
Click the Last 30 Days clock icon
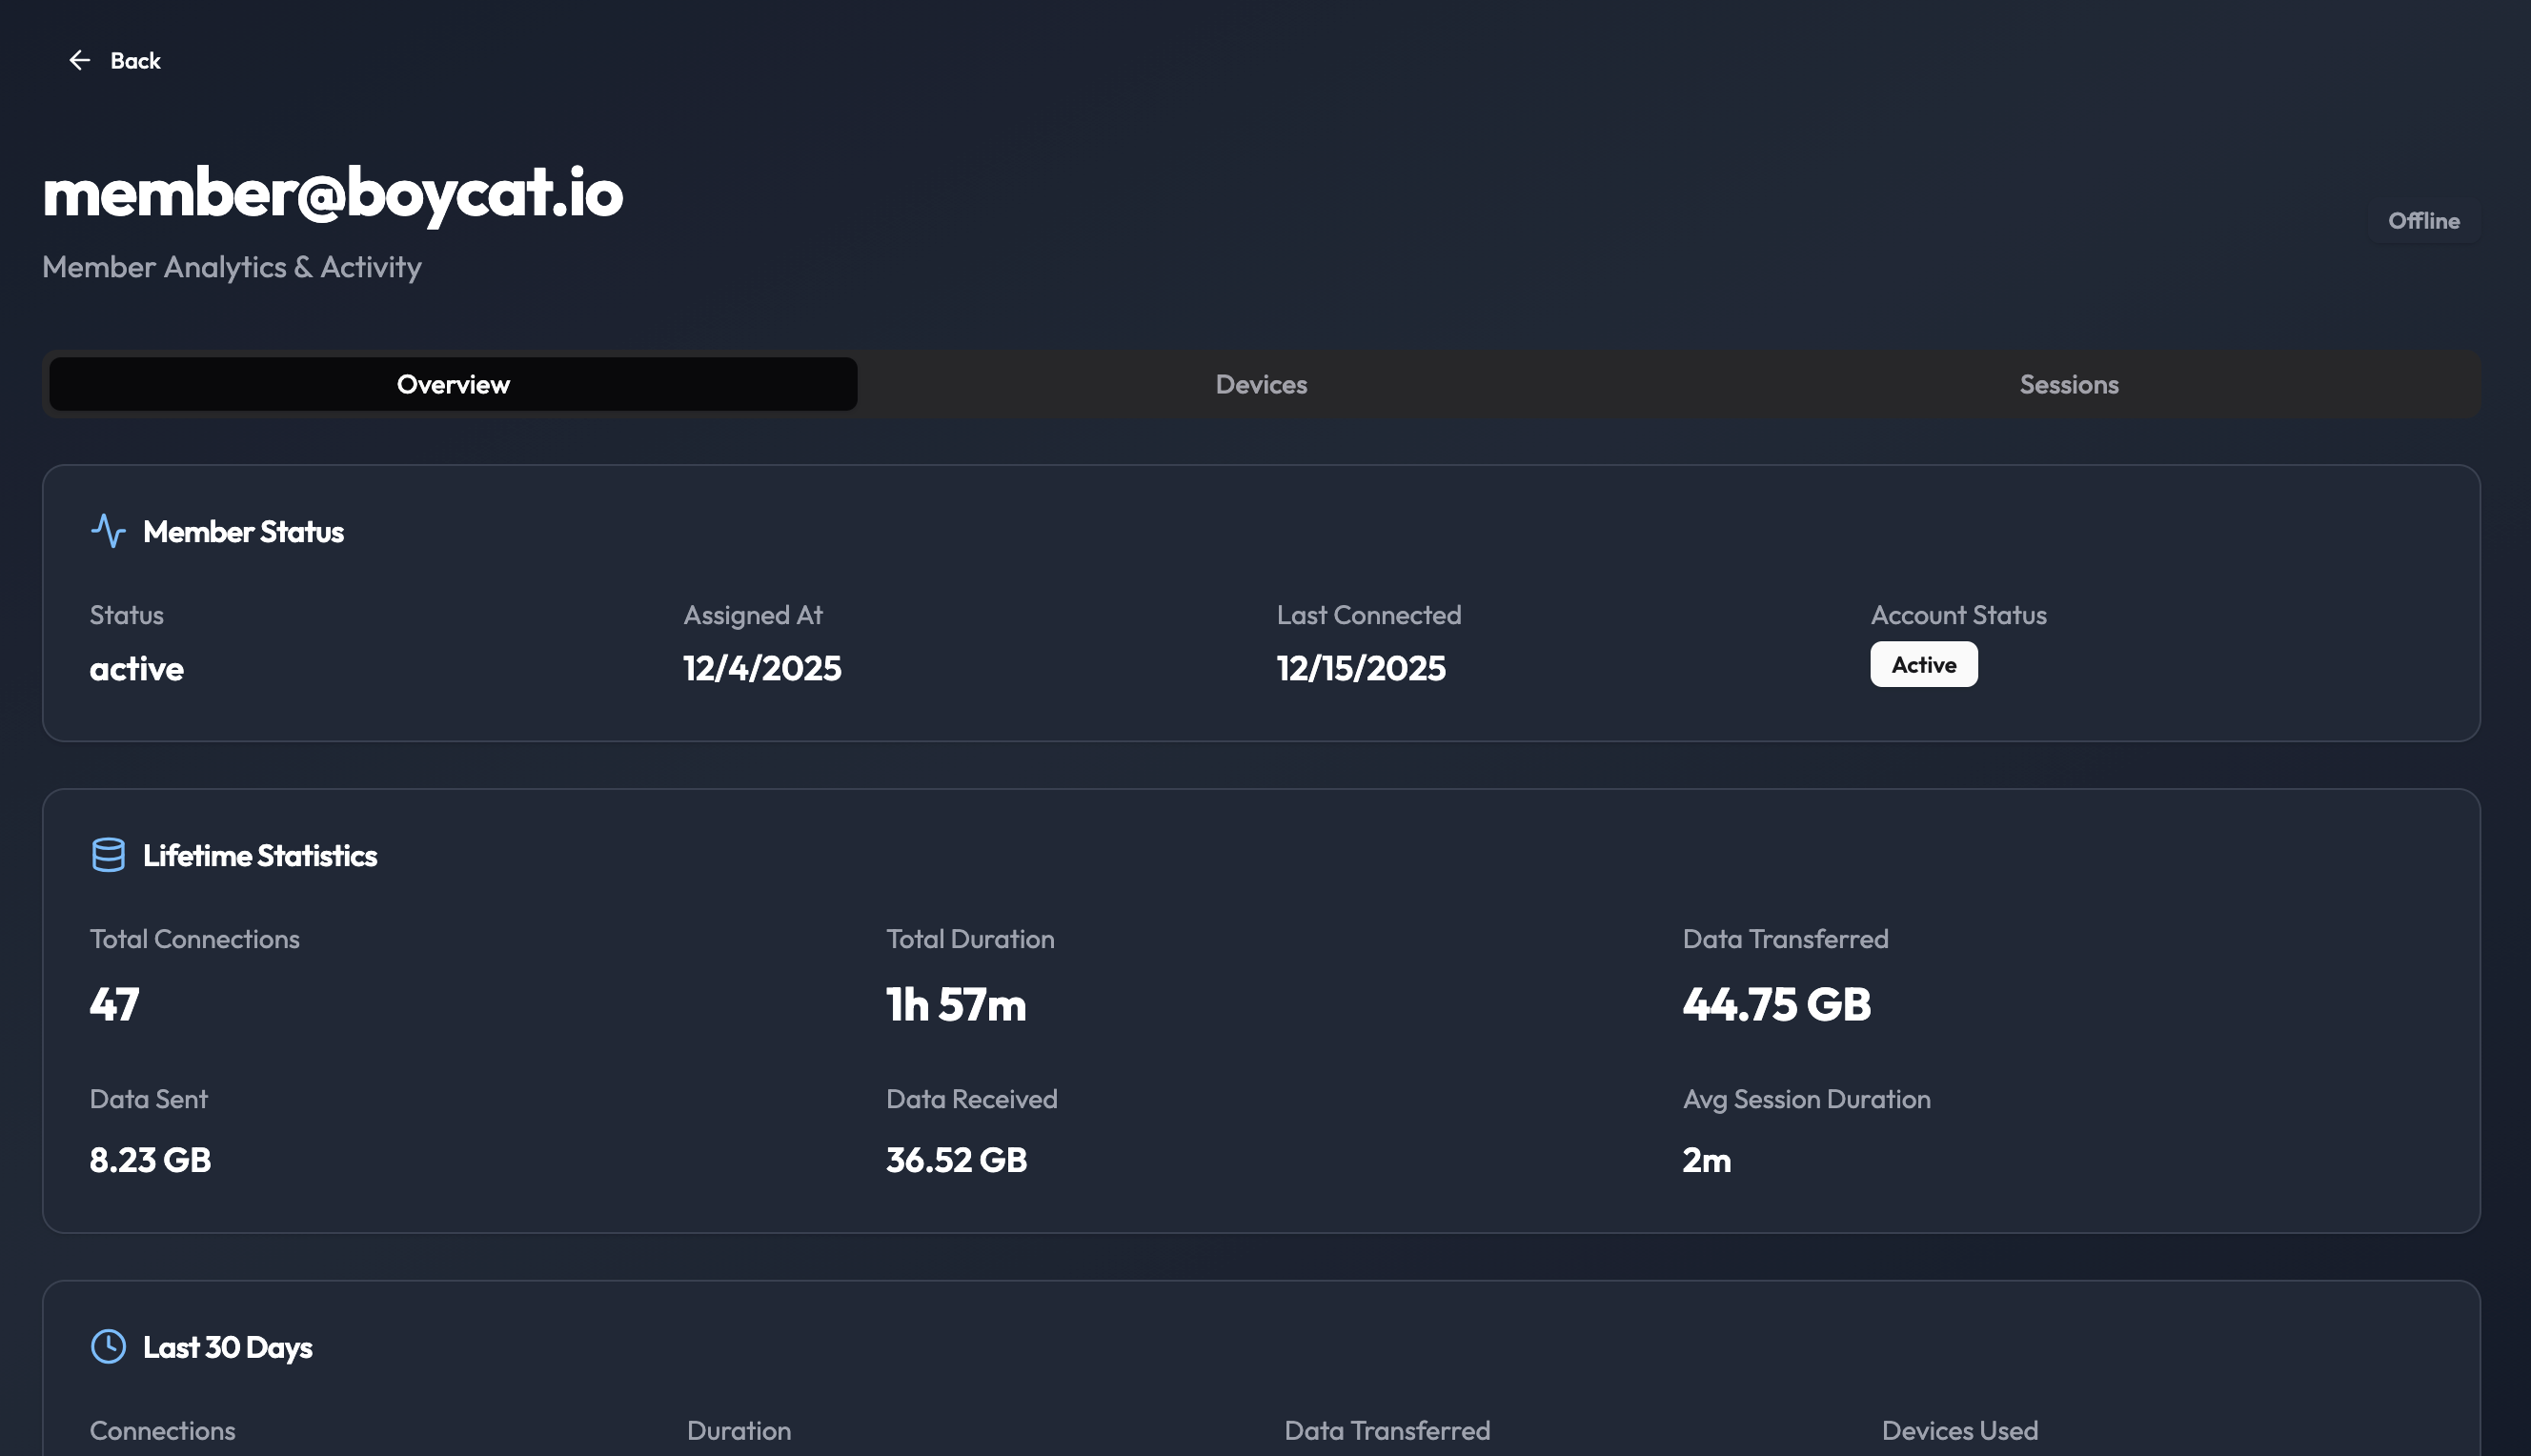(x=108, y=1346)
